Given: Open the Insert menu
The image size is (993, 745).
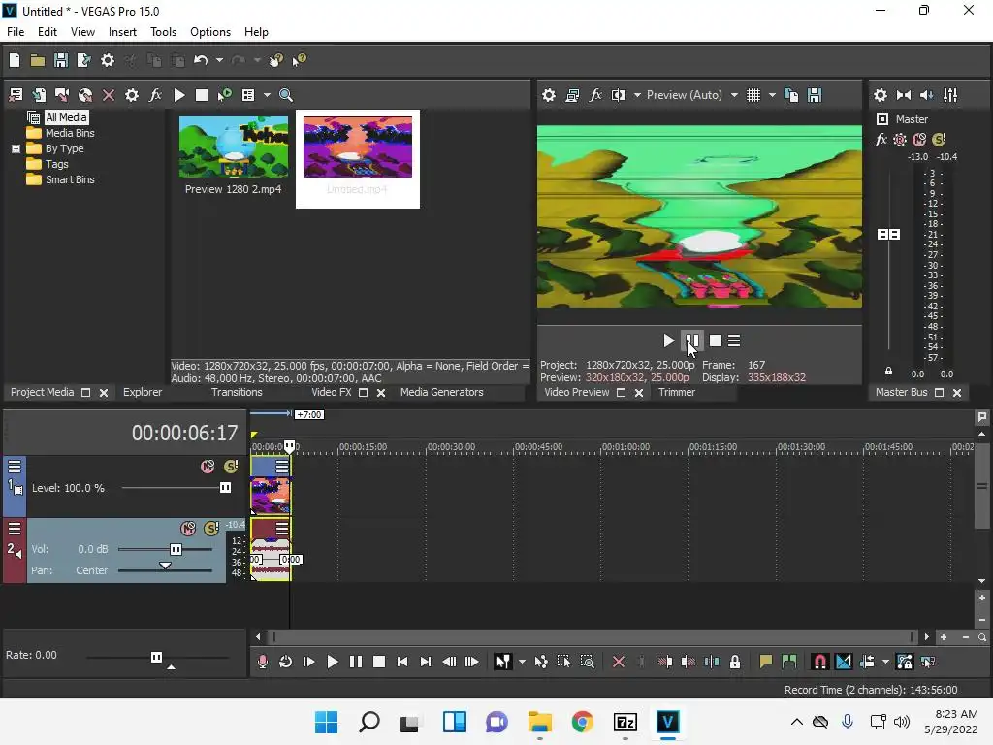Looking at the screenshot, I should click(122, 32).
